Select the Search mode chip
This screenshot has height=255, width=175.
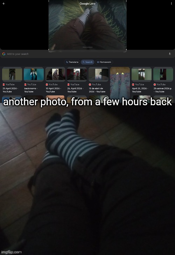87,62
